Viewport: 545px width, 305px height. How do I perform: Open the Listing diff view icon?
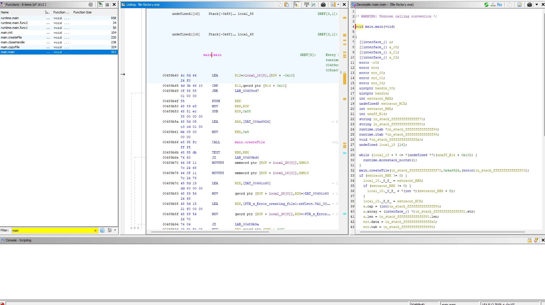(x=314, y=5)
